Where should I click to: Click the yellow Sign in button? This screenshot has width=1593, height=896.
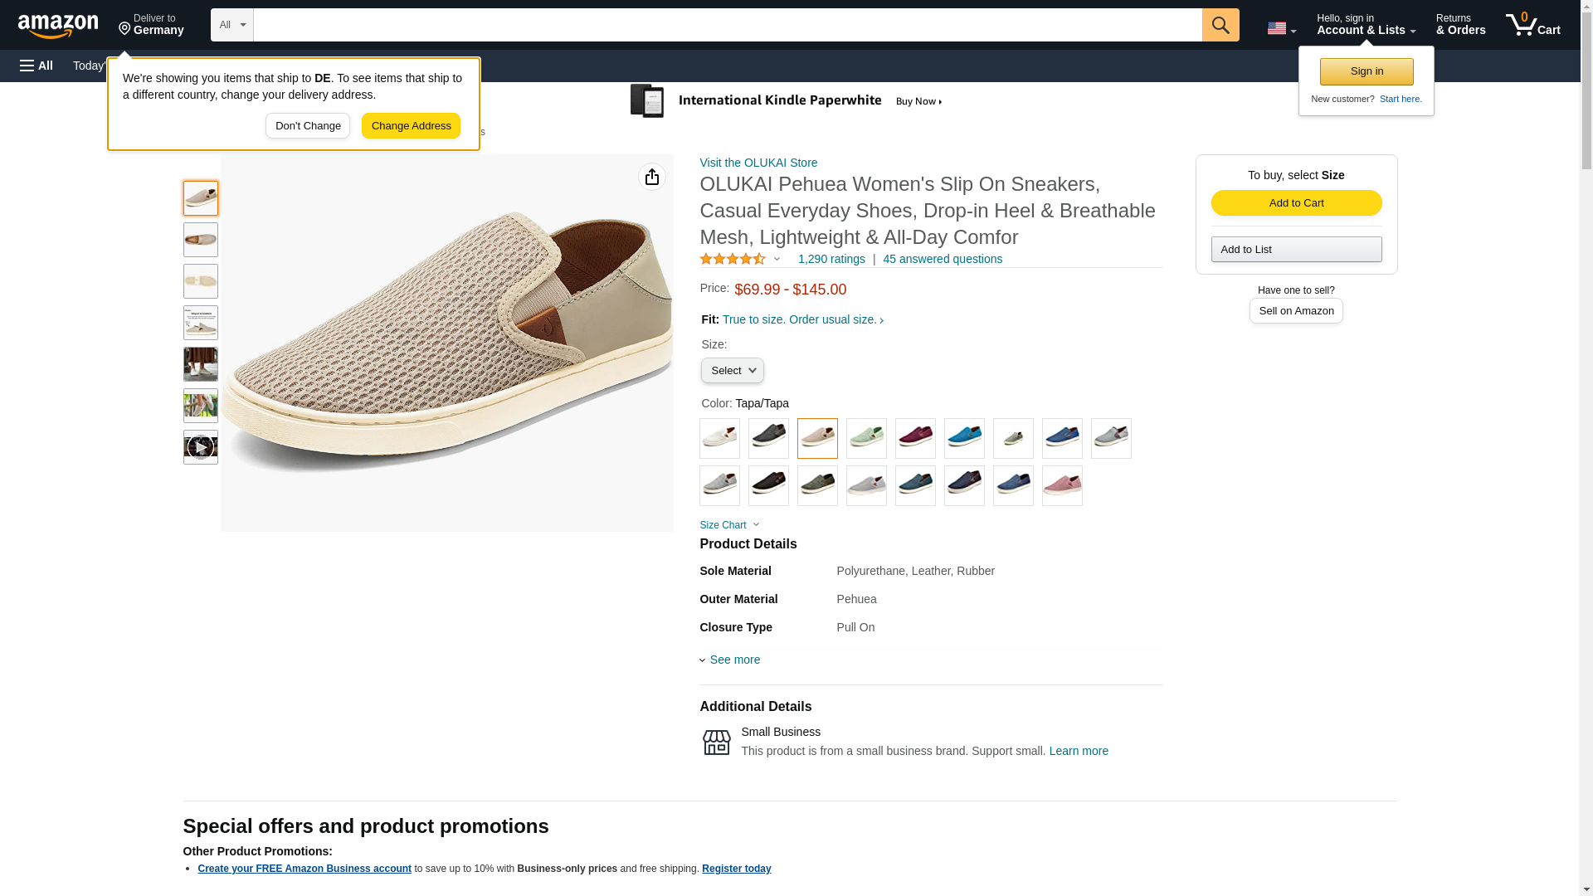(1366, 71)
